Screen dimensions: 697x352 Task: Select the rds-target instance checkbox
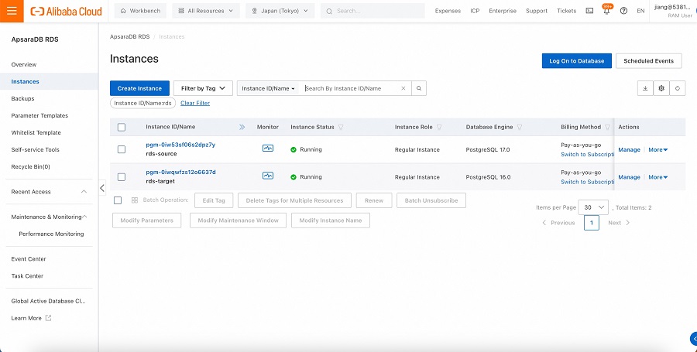[x=122, y=177]
